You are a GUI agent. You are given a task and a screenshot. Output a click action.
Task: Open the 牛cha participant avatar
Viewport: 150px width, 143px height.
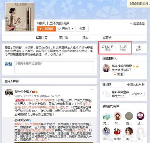point(117,131)
